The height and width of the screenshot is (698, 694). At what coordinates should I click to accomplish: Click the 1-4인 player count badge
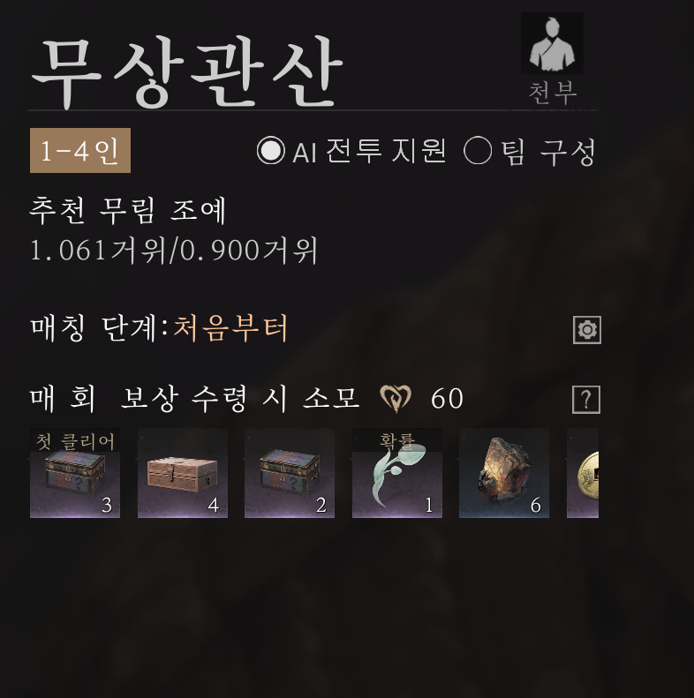click(x=80, y=151)
